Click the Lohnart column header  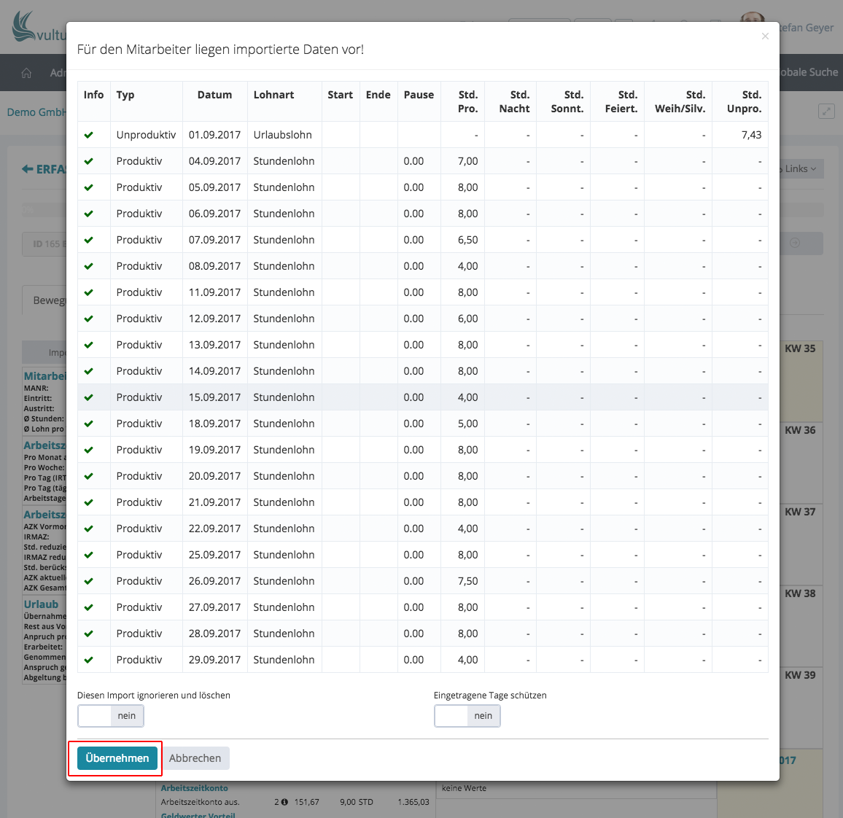(x=273, y=95)
